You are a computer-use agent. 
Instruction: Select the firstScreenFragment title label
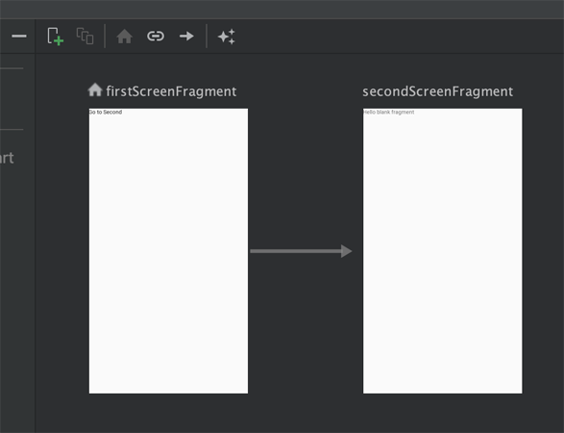pyautogui.click(x=171, y=91)
